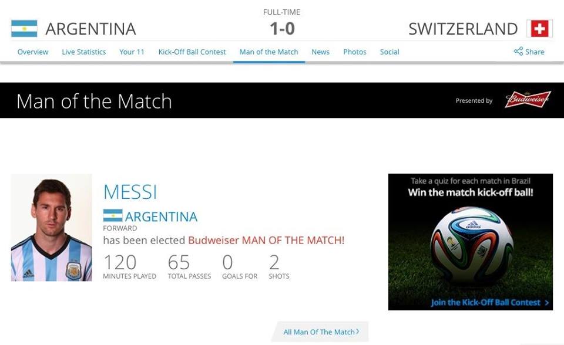Go to Kick-Off Ball Contest tab
564x345 pixels.
tap(192, 52)
